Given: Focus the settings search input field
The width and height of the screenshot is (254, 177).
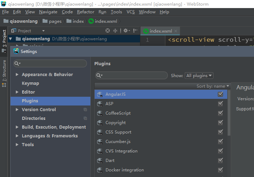Looking at the screenshot, I should [x=50, y=63].
